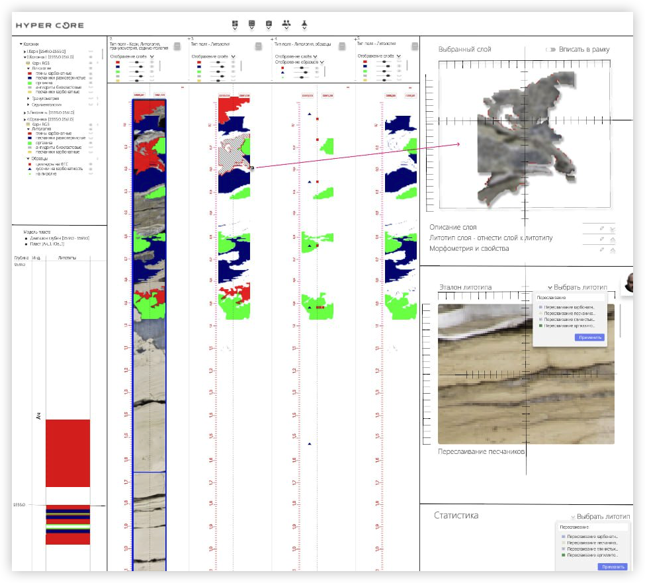Click the plus icon before field 4
The width and height of the screenshot is (645, 583).
(272, 39)
